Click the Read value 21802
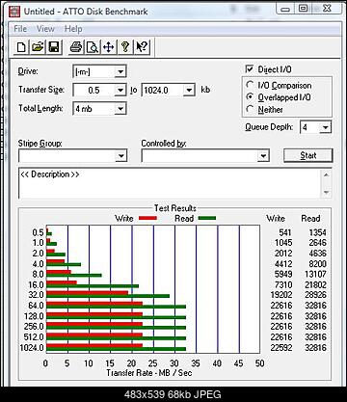Screen dimensions: 347x402 tap(315, 284)
